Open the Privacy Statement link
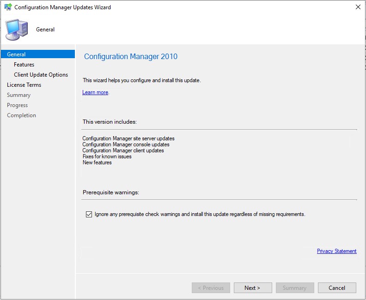 (336, 251)
